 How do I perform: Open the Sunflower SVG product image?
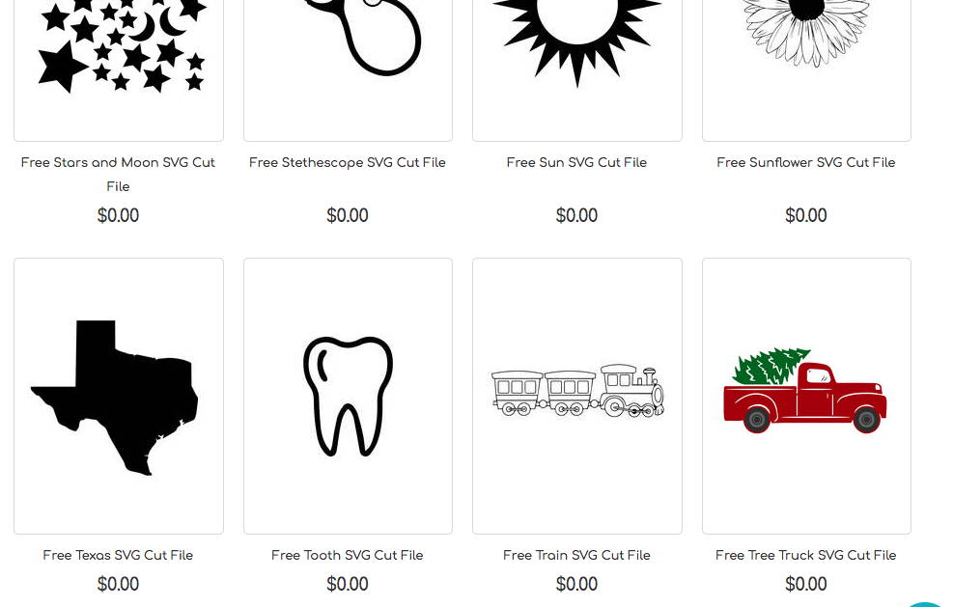[x=806, y=69]
